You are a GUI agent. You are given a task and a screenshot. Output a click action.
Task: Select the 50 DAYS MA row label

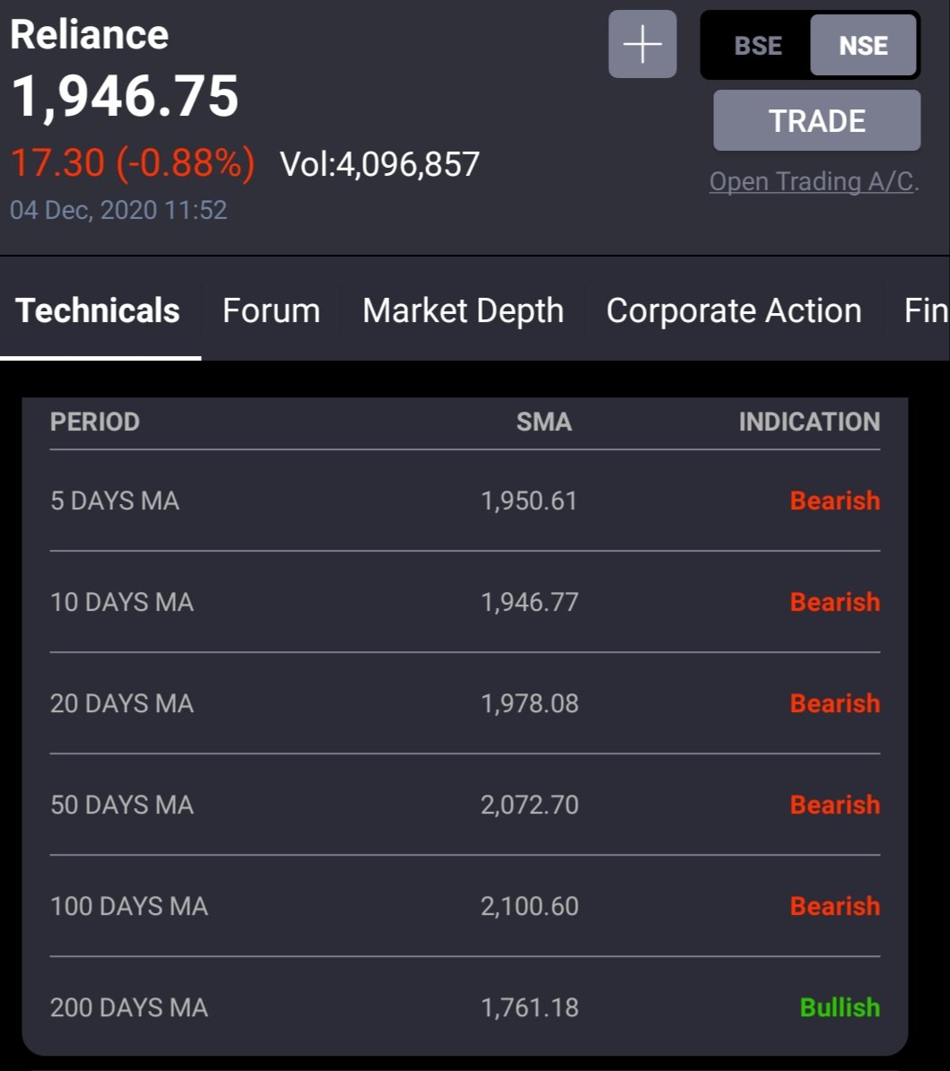pos(122,805)
